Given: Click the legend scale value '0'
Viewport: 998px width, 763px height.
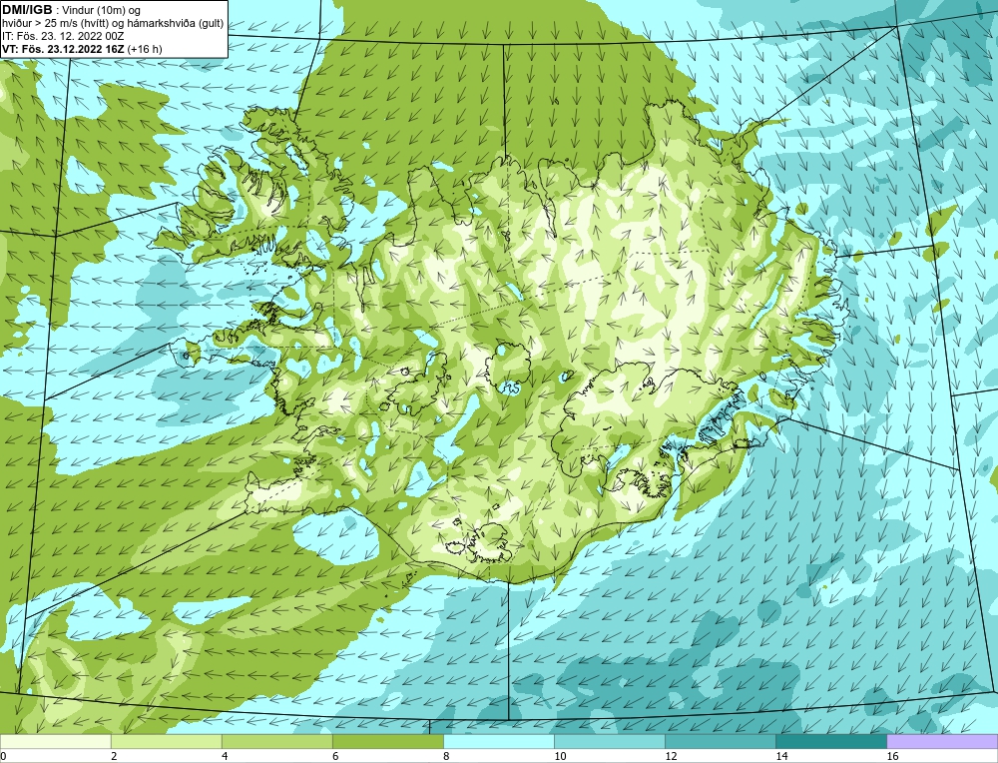Looking at the screenshot, I should click(3, 756).
